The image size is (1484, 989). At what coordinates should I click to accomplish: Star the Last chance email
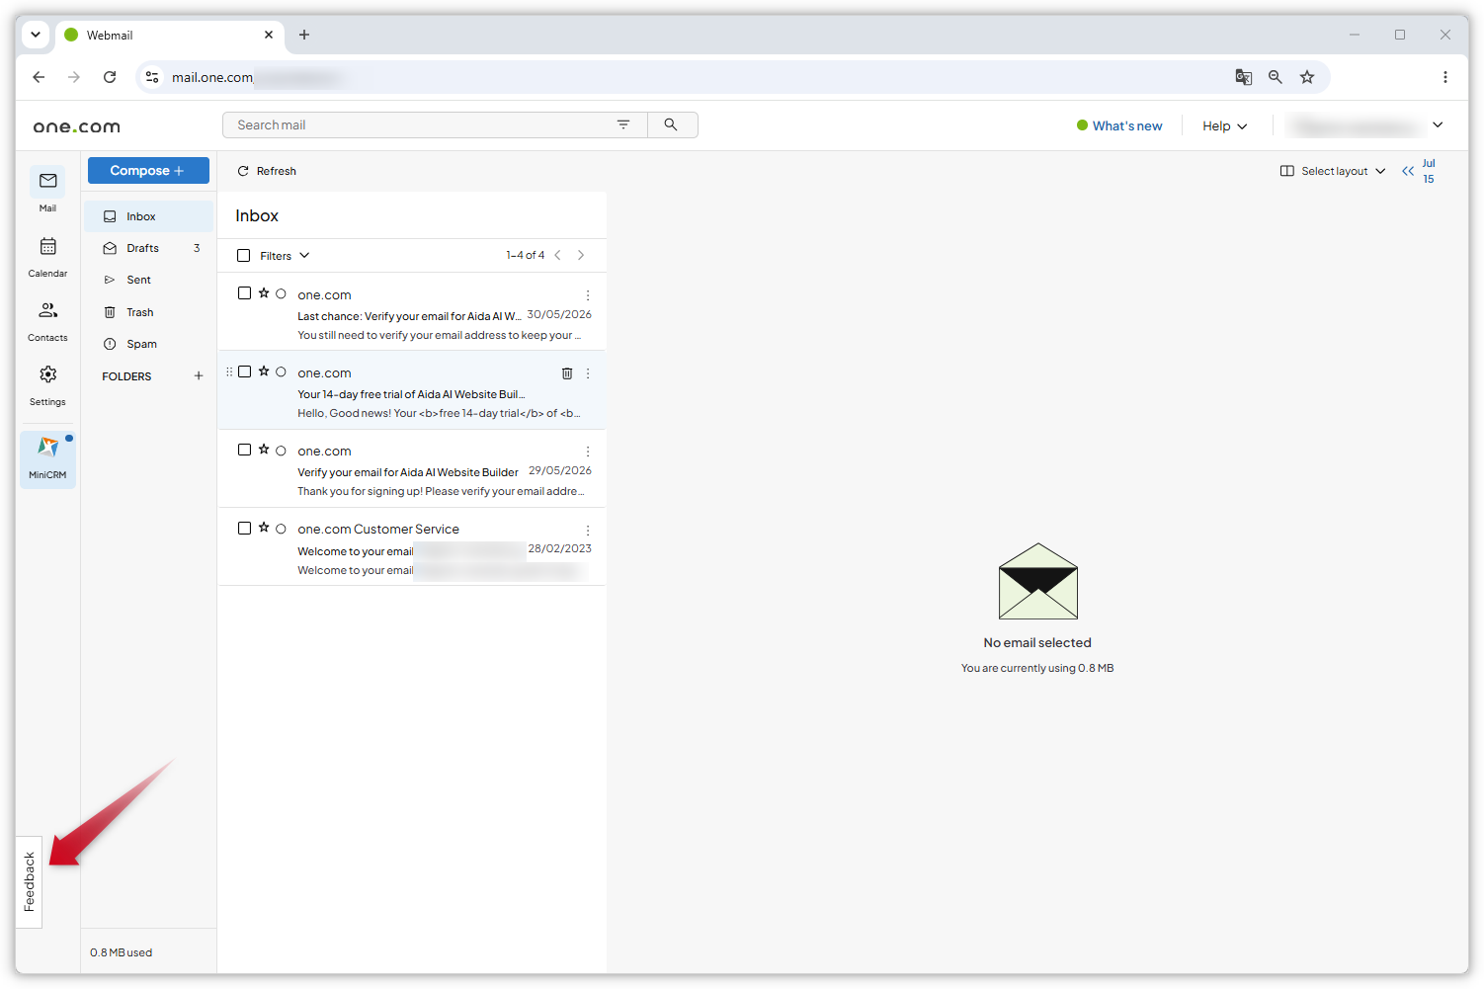tap(264, 293)
